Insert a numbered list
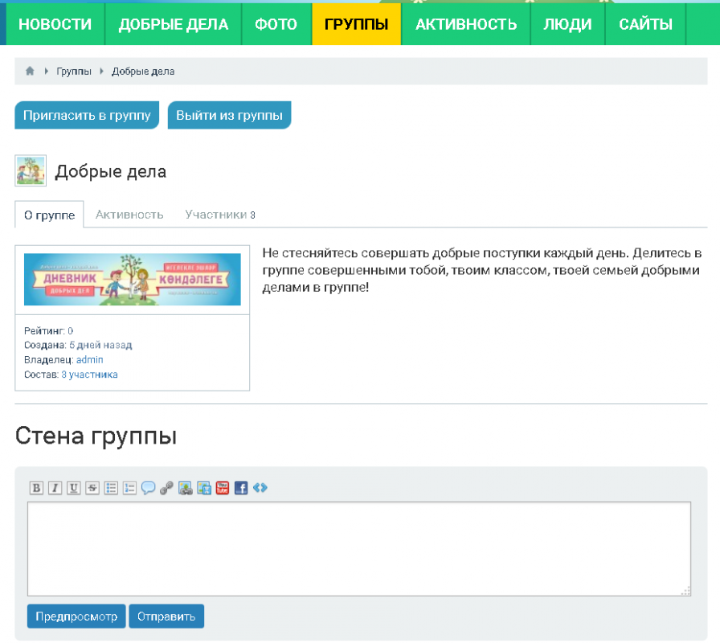This screenshot has height=643, width=720. pyautogui.click(x=129, y=488)
